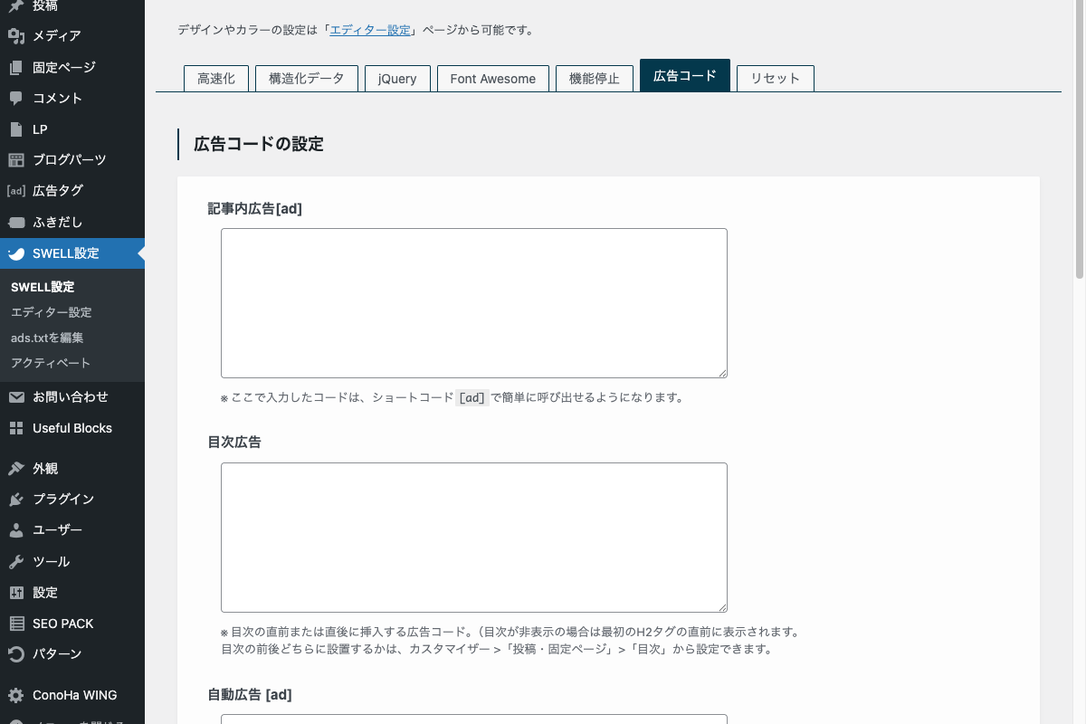Click the 固定ページ pages icon
Viewport: 1086px width, 724px height.
tap(16, 67)
